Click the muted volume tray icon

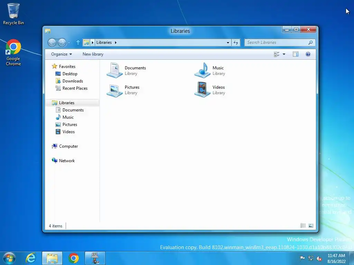[x=319, y=258]
